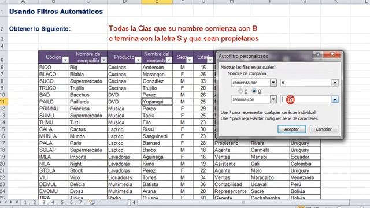Click cell containing Princesa
This screenshot has height=208, width=370.
88,109
